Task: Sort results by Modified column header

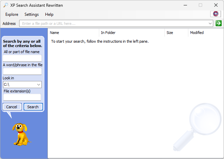Action: 206,33
